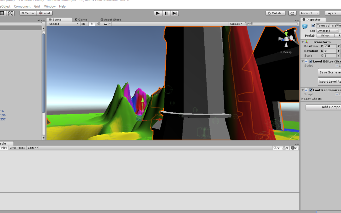Toggle GameObject active checkbox
The width and height of the screenshot is (341, 213).
pos(313,26)
